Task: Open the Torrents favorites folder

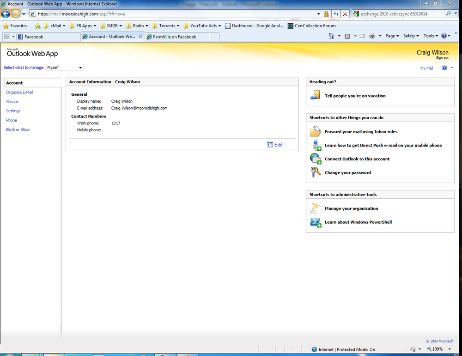Action: point(166,26)
